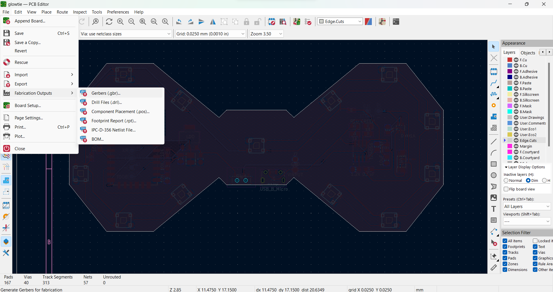Click the F.Cu red color swatch
The height and width of the screenshot is (292, 553).
(510, 60)
